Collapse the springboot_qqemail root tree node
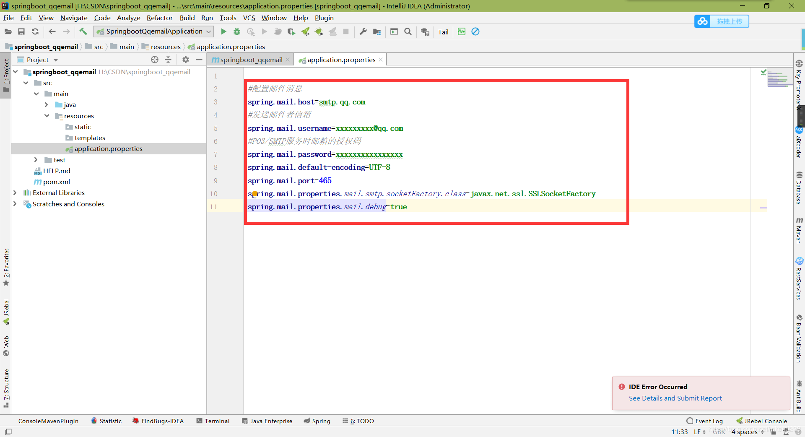This screenshot has height=437, width=805. point(16,72)
